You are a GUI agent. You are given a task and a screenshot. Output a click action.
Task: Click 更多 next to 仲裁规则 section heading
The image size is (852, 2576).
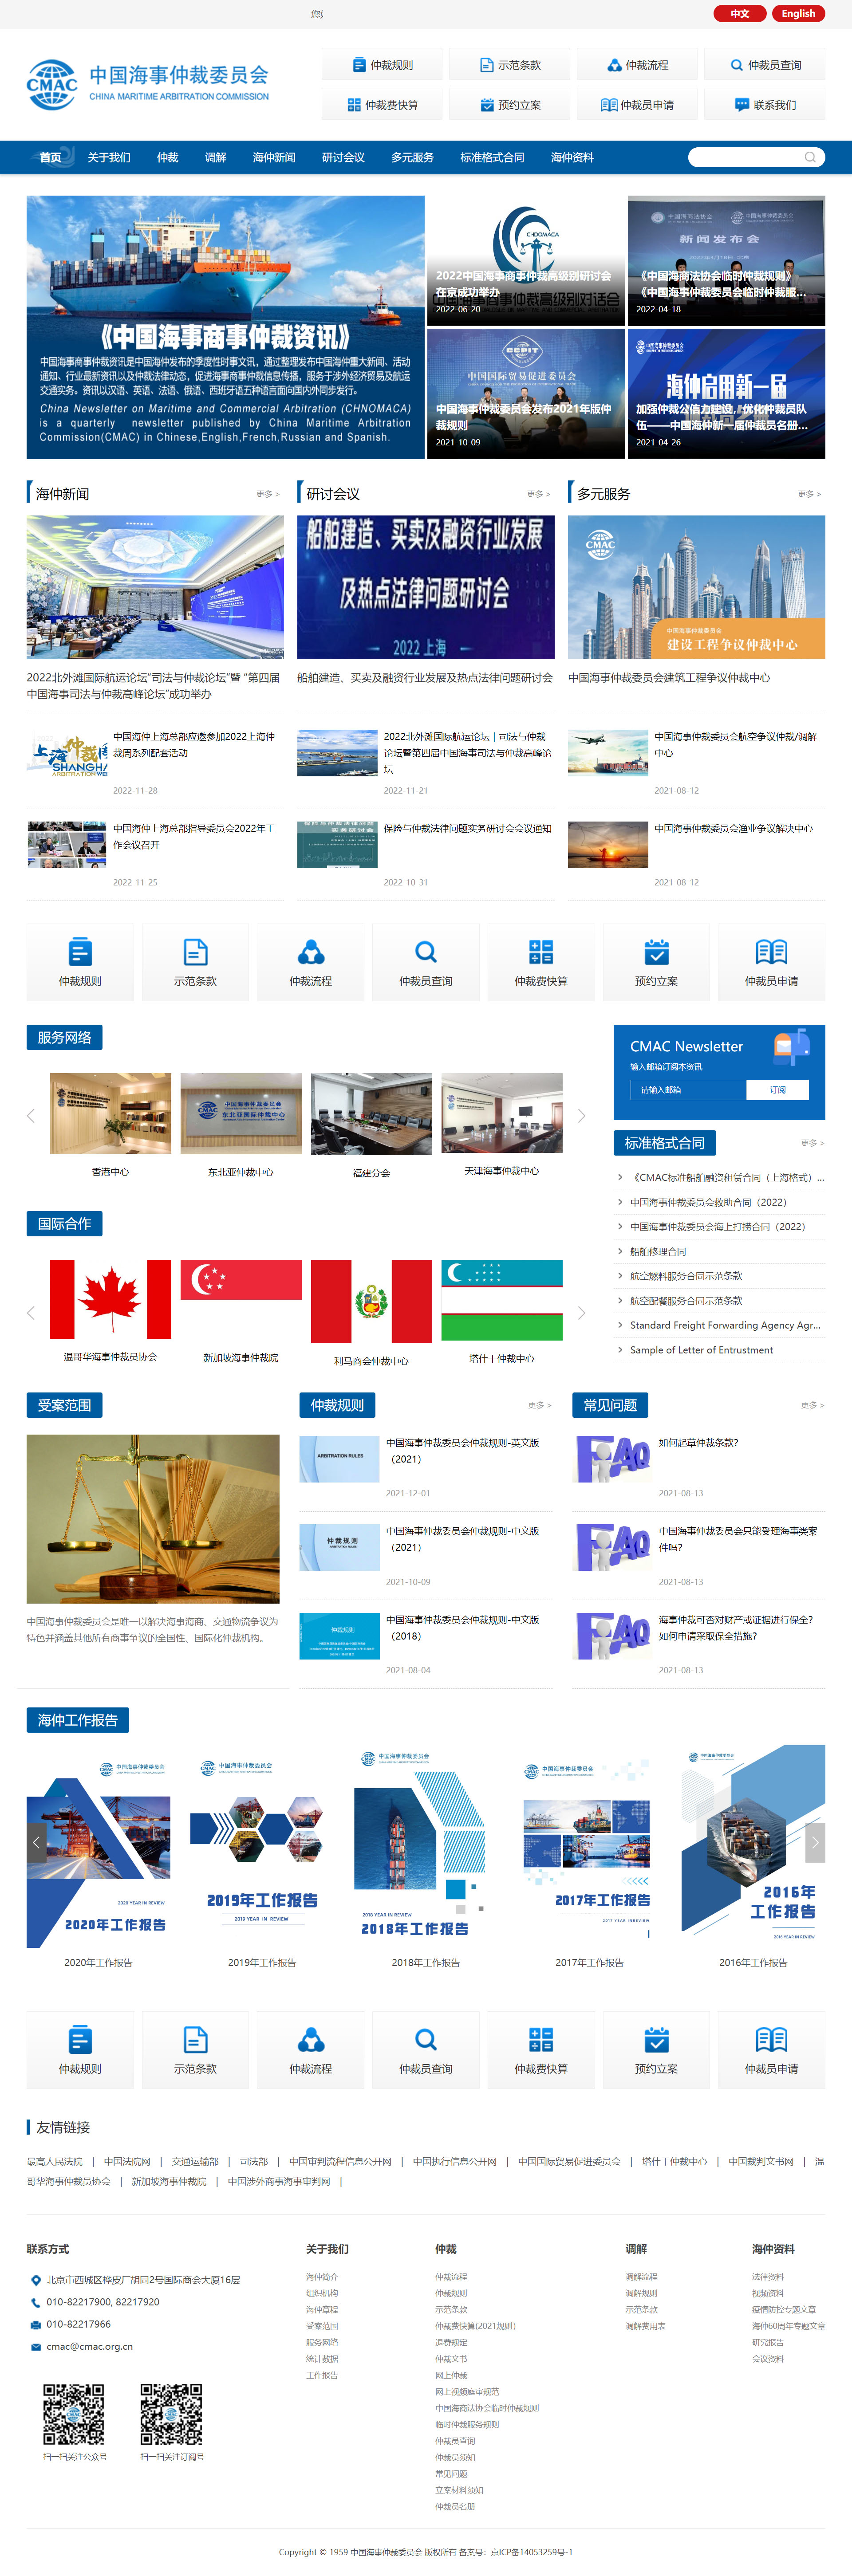point(539,1405)
